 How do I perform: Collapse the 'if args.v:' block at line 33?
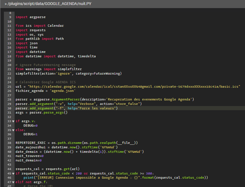pos(13,121)
